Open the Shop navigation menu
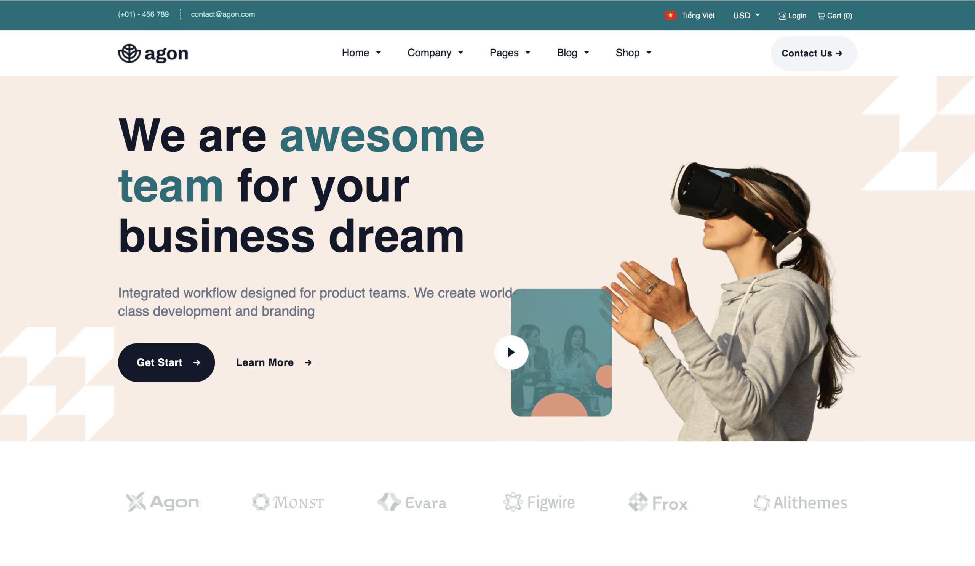Screen dimensions: 975x566 633,53
